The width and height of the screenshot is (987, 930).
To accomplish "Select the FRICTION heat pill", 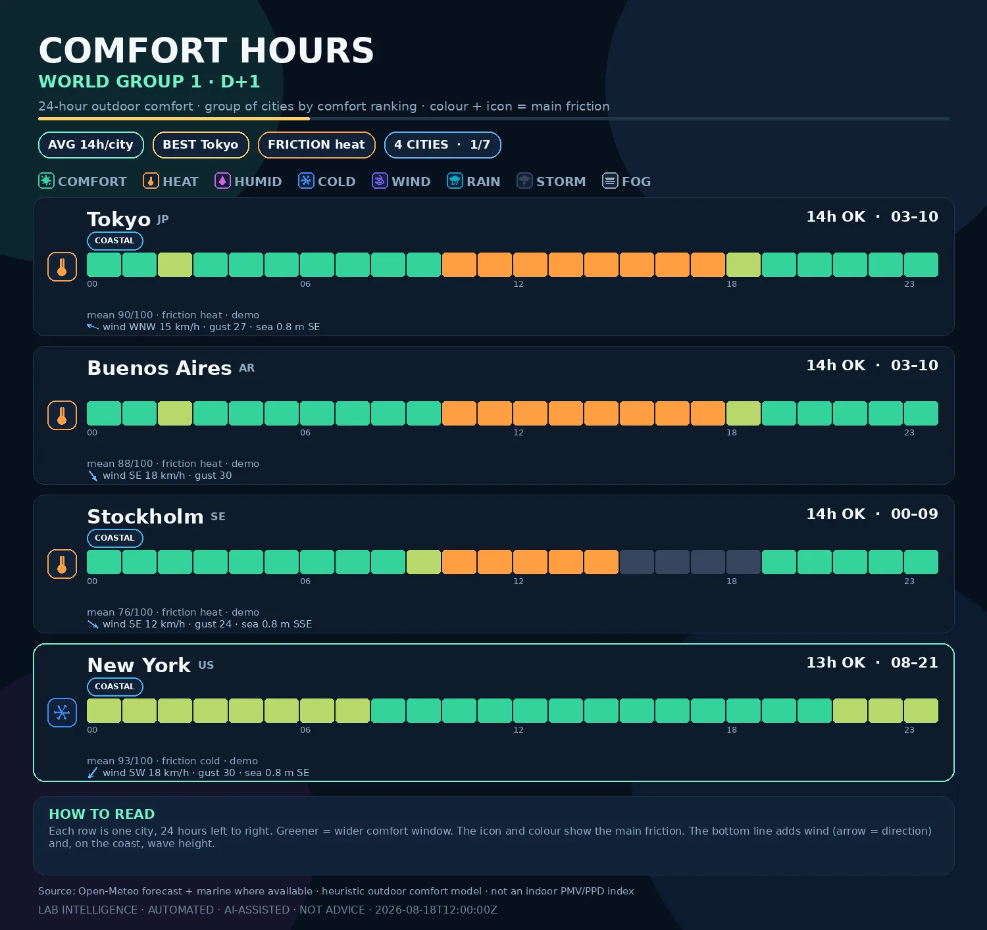I will click(x=316, y=145).
